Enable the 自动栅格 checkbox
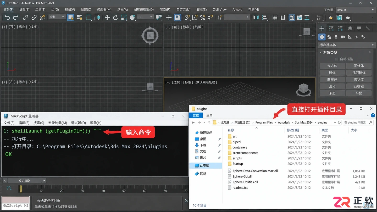The width and height of the screenshot is (377, 212). point(337,59)
